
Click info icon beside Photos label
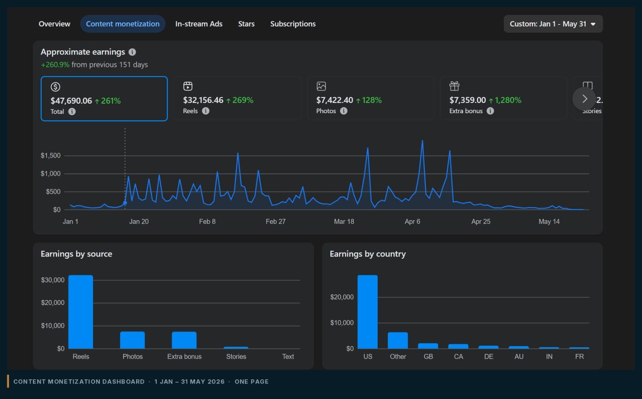(344, 111)
